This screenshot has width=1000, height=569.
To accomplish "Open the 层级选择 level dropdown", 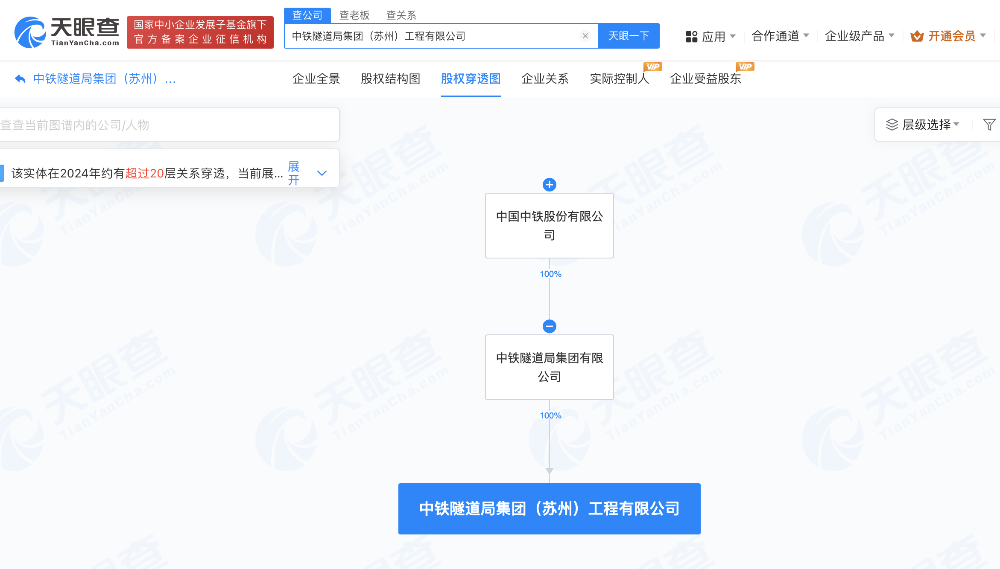I will pos(922,125).
